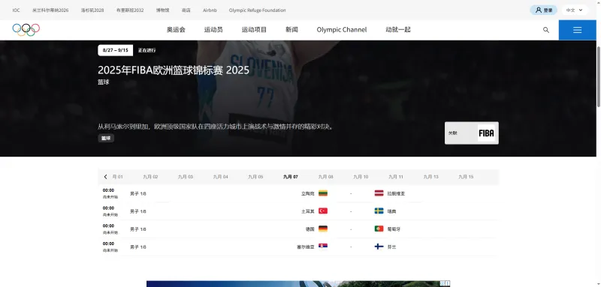Click the Germany flag icon
This screenshot has height=287, width=601.
tap(323, 229)
